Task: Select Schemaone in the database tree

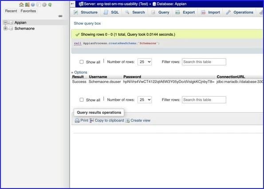Action: click(24, 29)
